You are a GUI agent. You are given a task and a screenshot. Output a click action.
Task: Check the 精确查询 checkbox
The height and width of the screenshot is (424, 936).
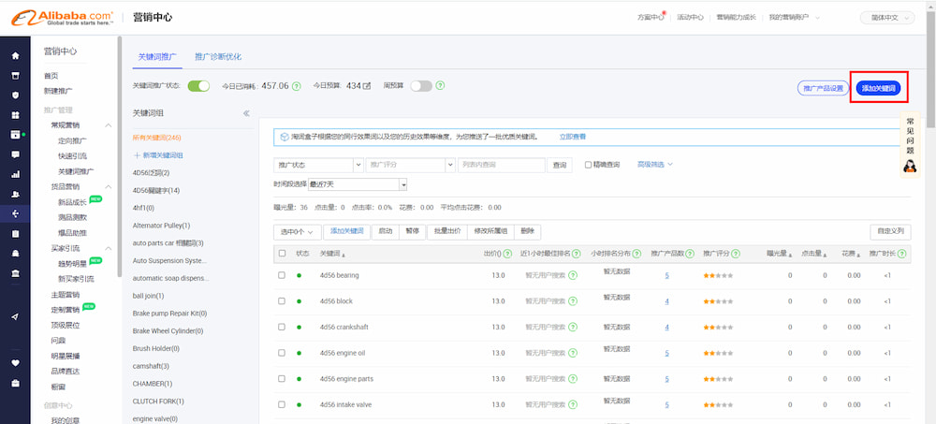click(x=588, y=165)
